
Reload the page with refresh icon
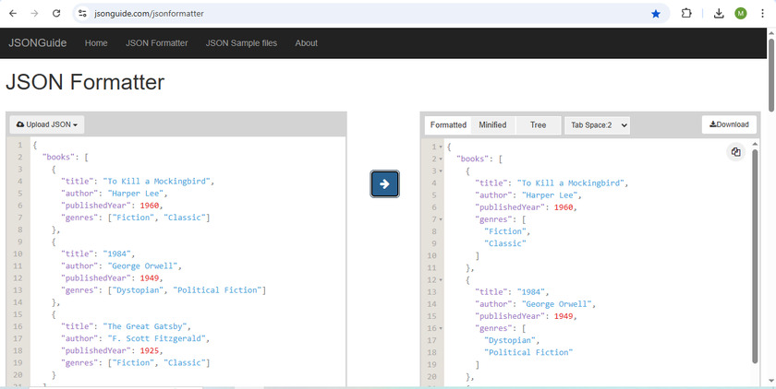56,14
